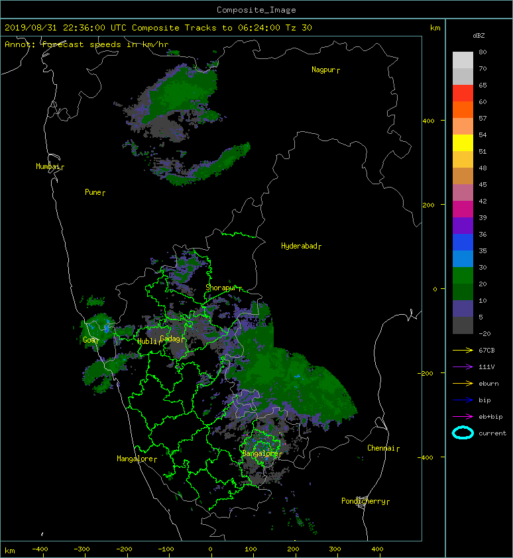The image size is (513, 558).
Task: Click the Bangalore city label
Action: point(260,453)
